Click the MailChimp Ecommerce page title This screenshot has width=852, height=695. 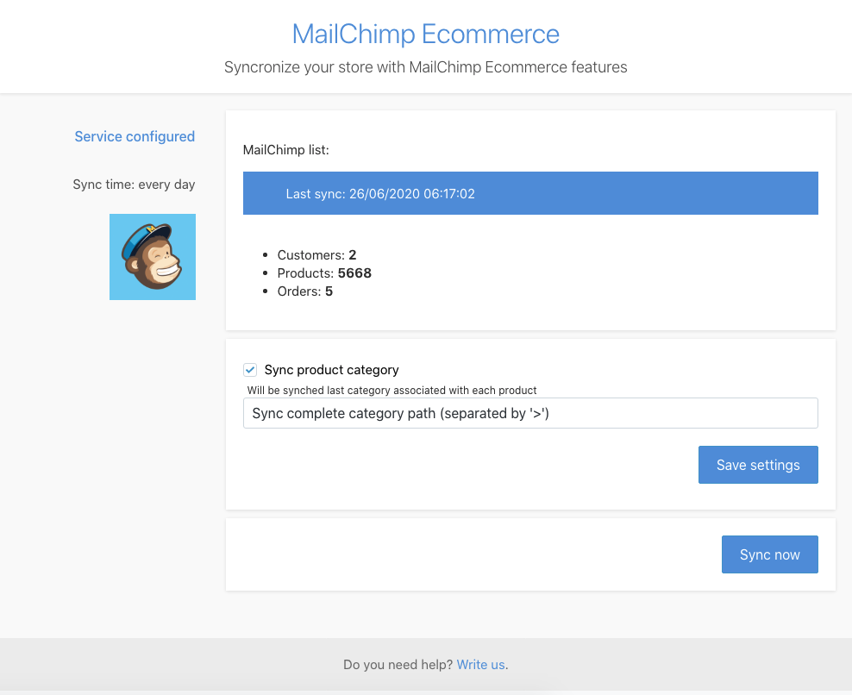click(x=425, y=34)
